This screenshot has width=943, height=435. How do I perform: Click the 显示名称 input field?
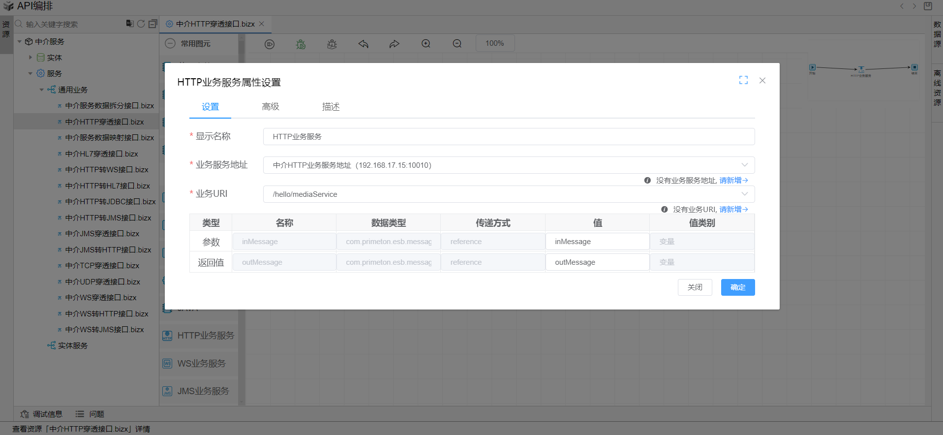[509, 137]
